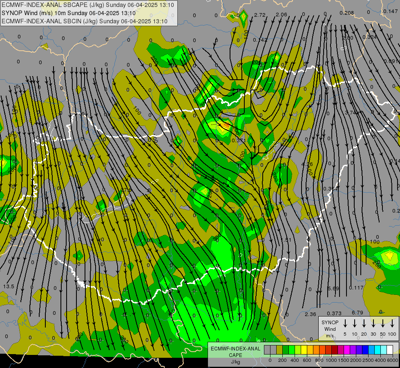Click the 5.69 value on the map
The width and height of the screenshot is (400, 368).
coord(333,289)
